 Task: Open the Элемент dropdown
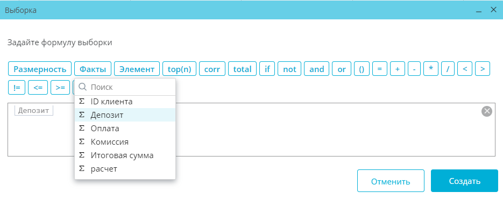point(137,69)
